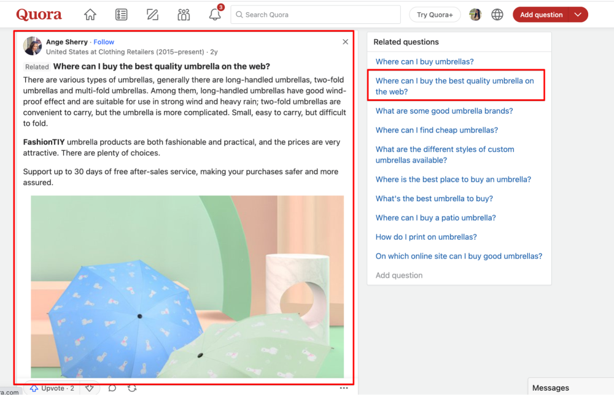Viewport: 614px width, 395px height.
Task: Go to Quora Home icon
Action: tap(90, 15)
